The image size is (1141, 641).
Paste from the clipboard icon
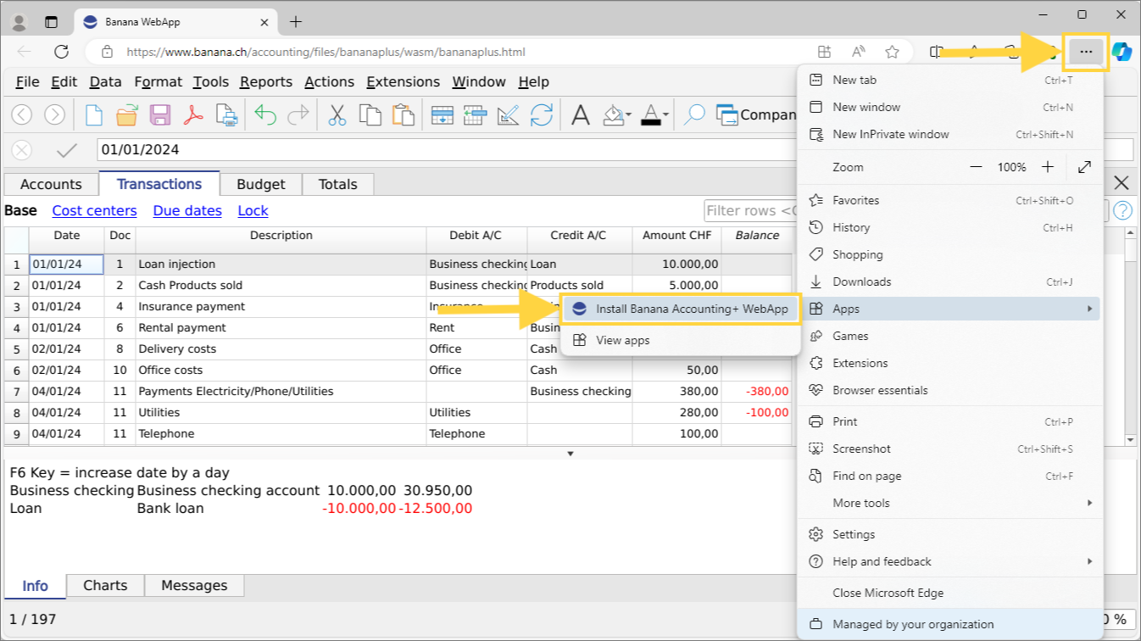click(x=405, y=114)
